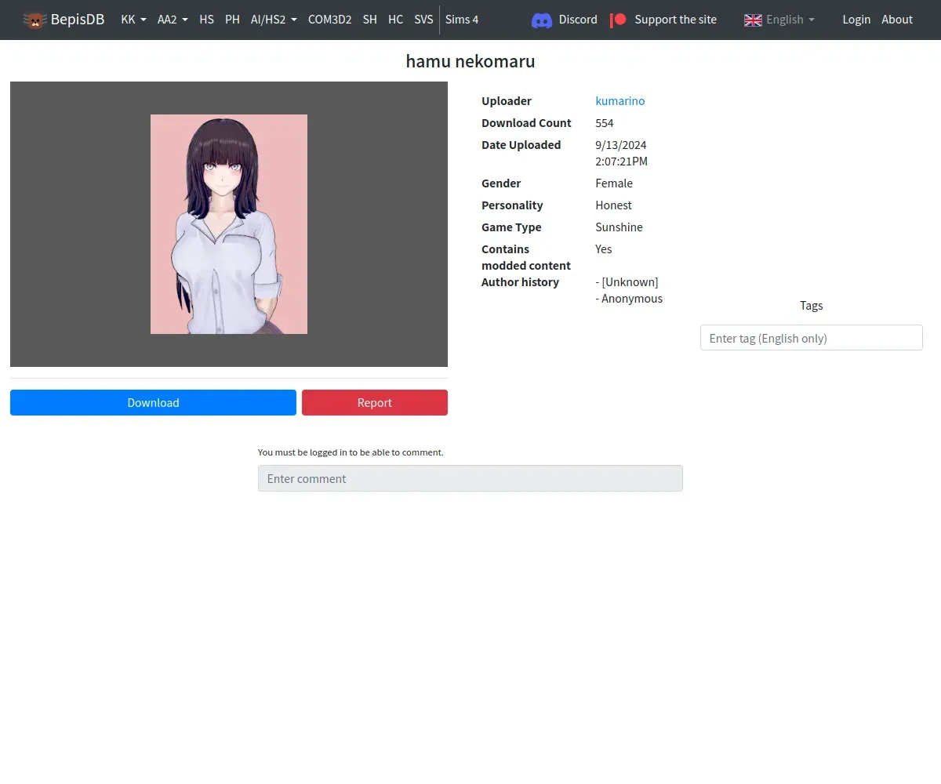Image resolution: width=941 pixels, height=784 pixels.
Task: Click the must be logged in notice
Action: tap(351, 452)
